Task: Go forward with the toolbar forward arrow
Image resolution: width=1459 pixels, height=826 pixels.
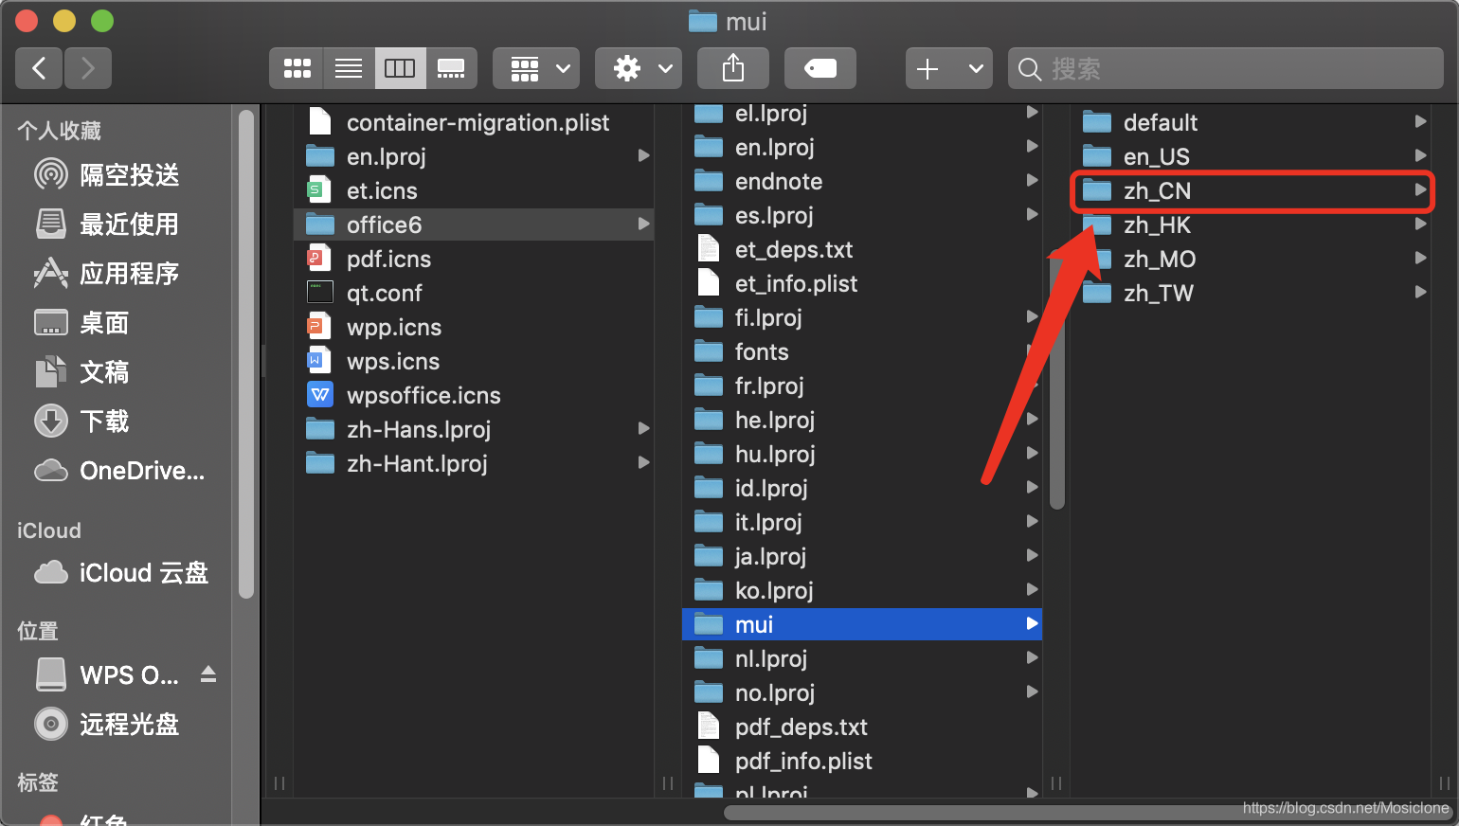Action: pyautogui.click(x=88, y=68)
